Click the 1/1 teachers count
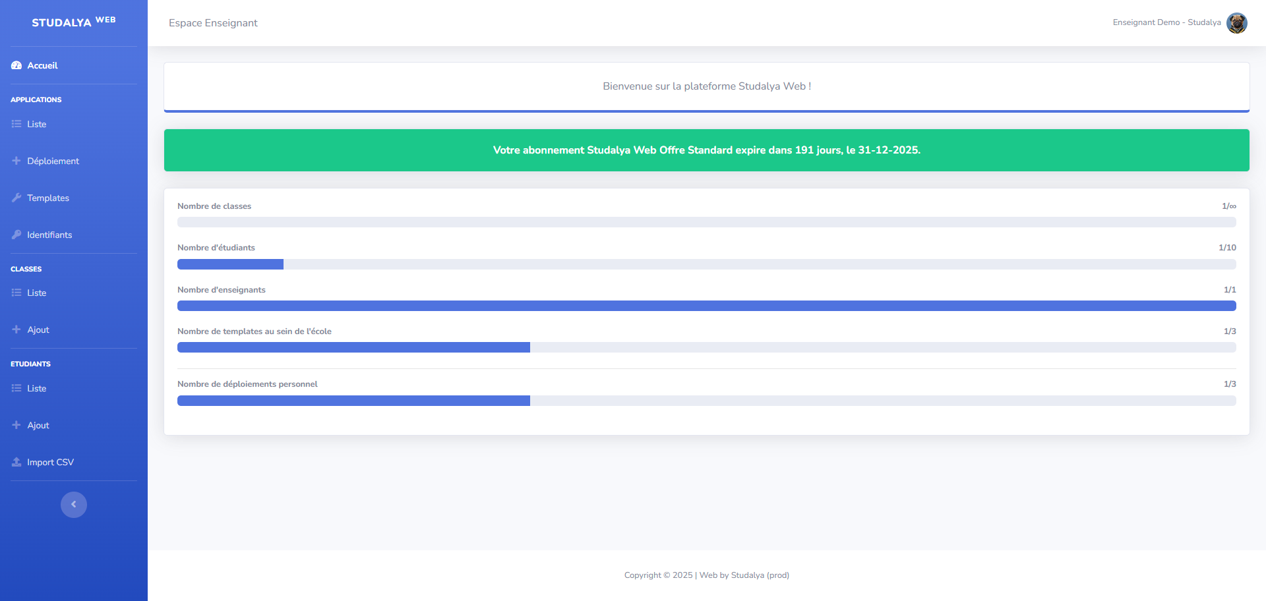 [1230, 290]
